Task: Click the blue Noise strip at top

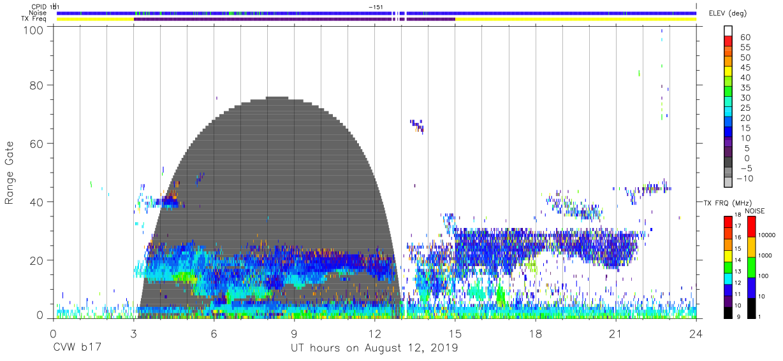Action: [x=376, y=13]
